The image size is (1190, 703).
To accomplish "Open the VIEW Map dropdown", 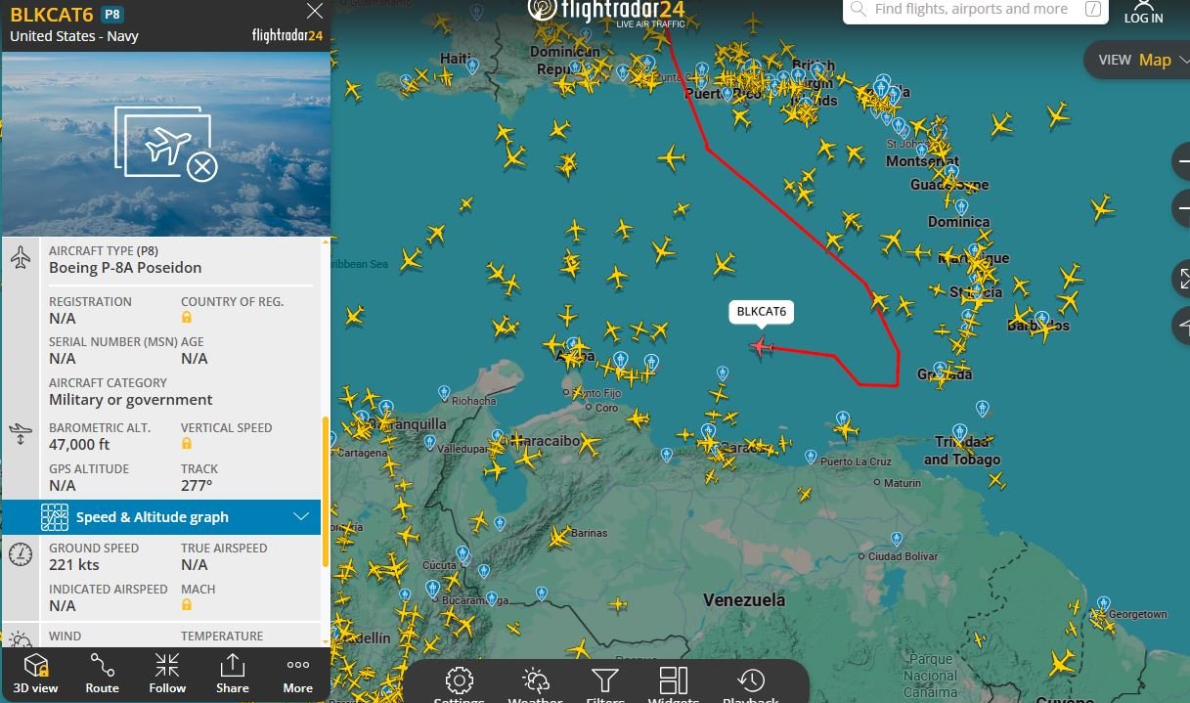I will point(1137,60).
